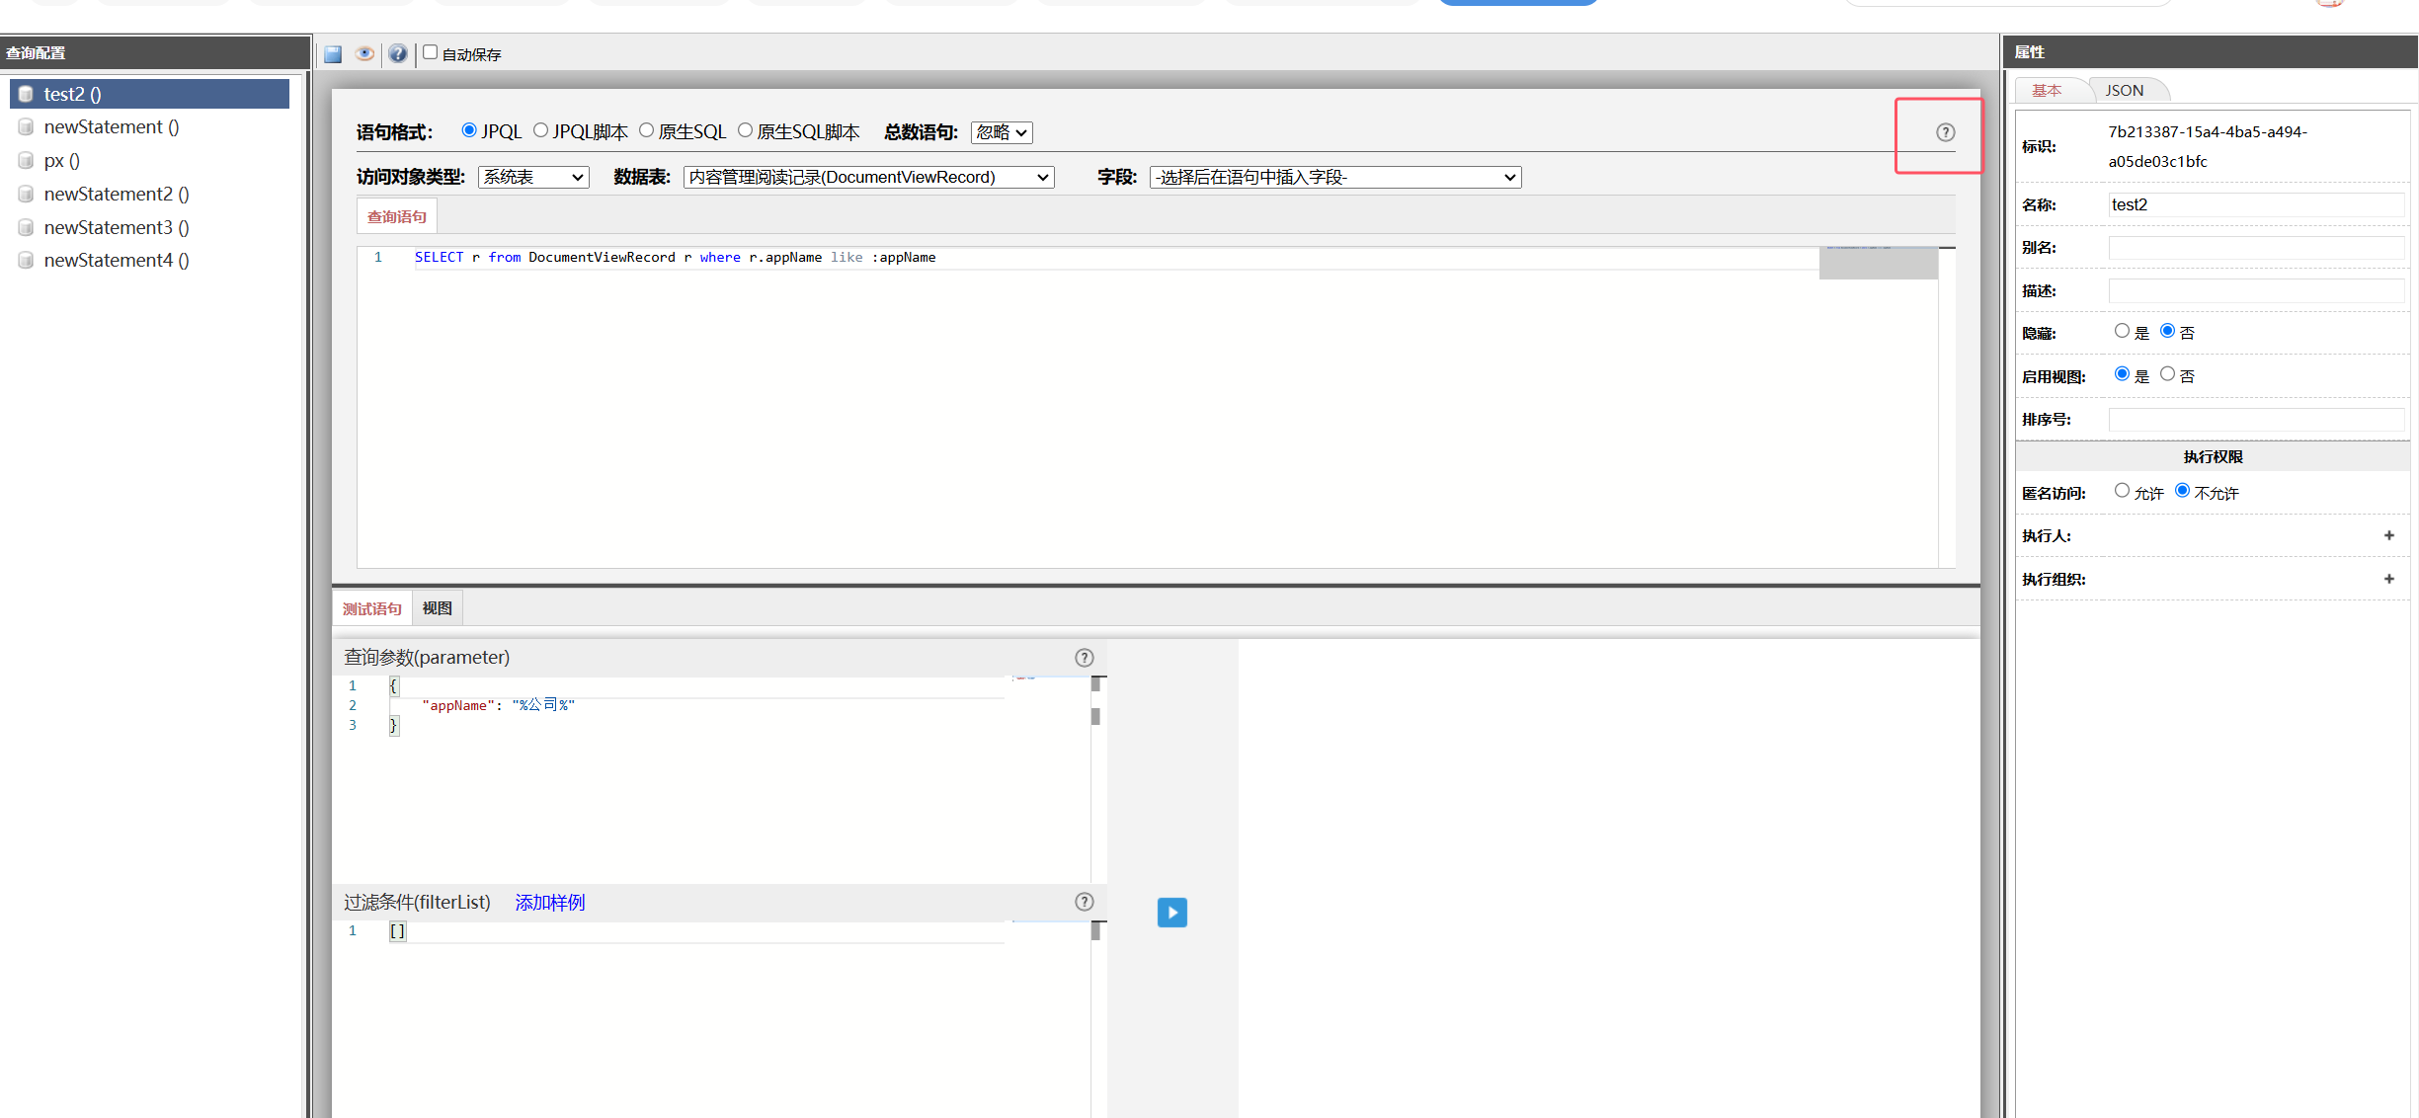Open the 数据表 table dropdown
The height and width of the screenshot is (1118, 2419).
click(868, 177)
